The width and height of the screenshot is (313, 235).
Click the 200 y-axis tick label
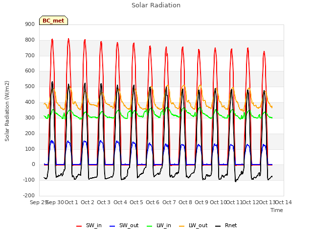point(30,133)
